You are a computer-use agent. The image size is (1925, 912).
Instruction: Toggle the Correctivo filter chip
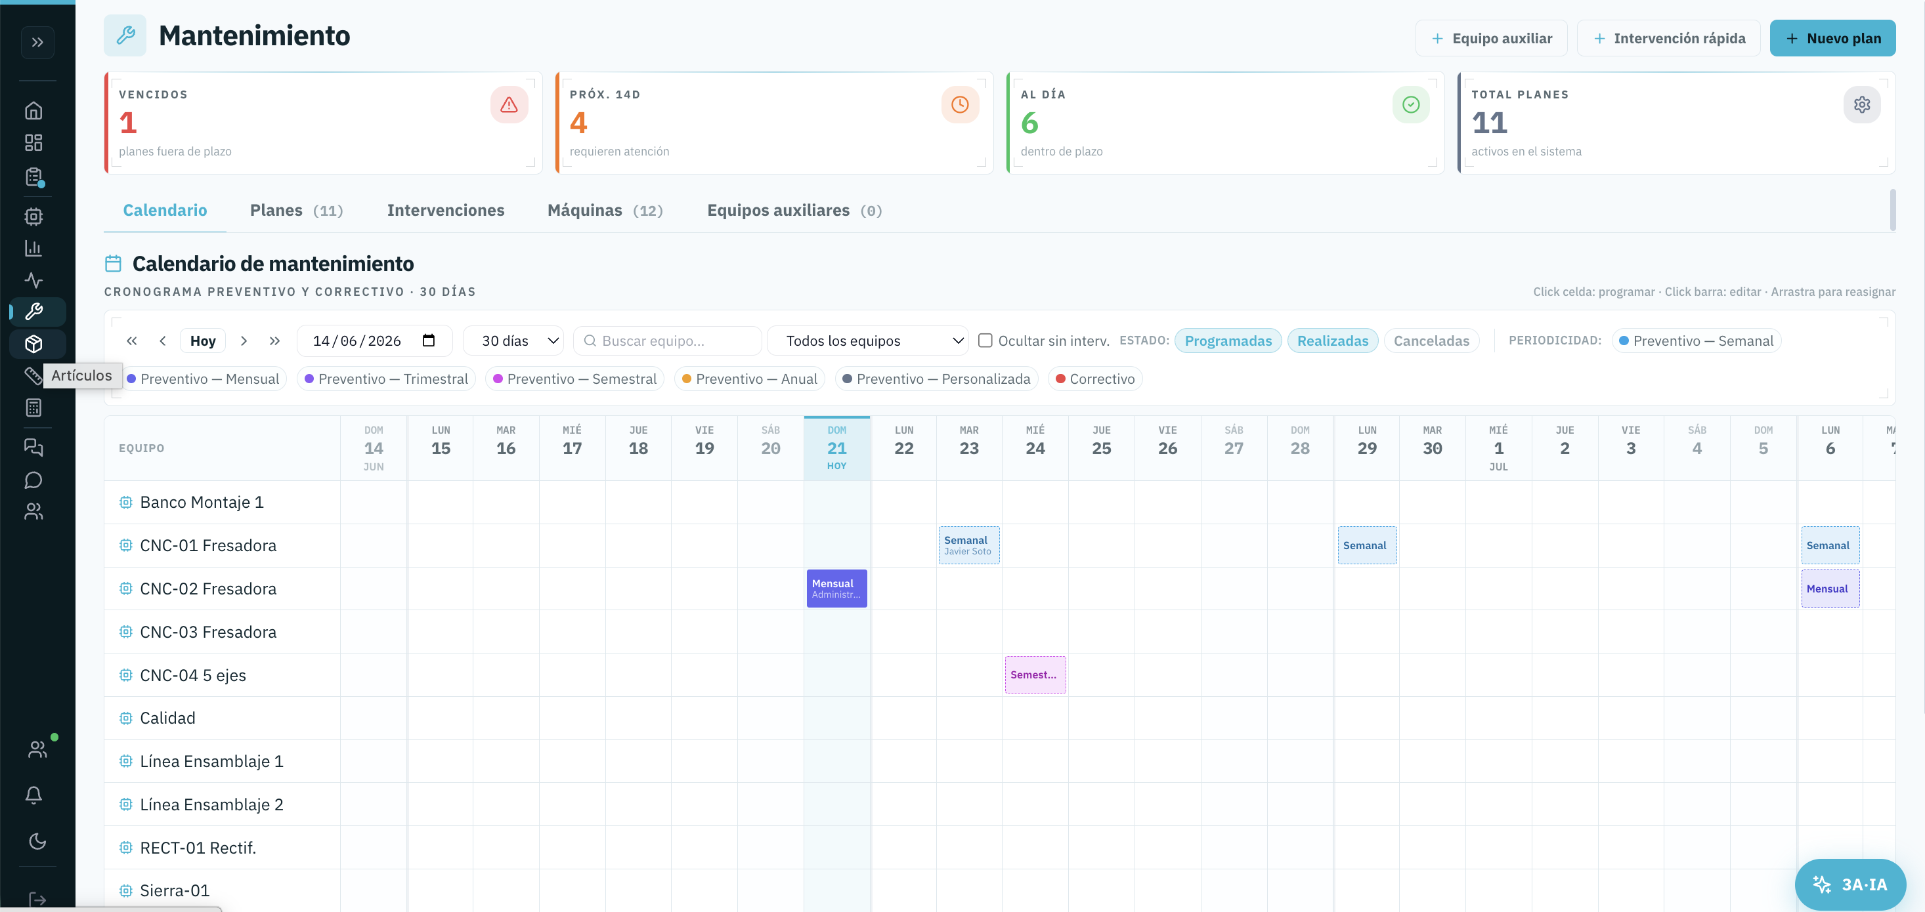point(1094,379)
